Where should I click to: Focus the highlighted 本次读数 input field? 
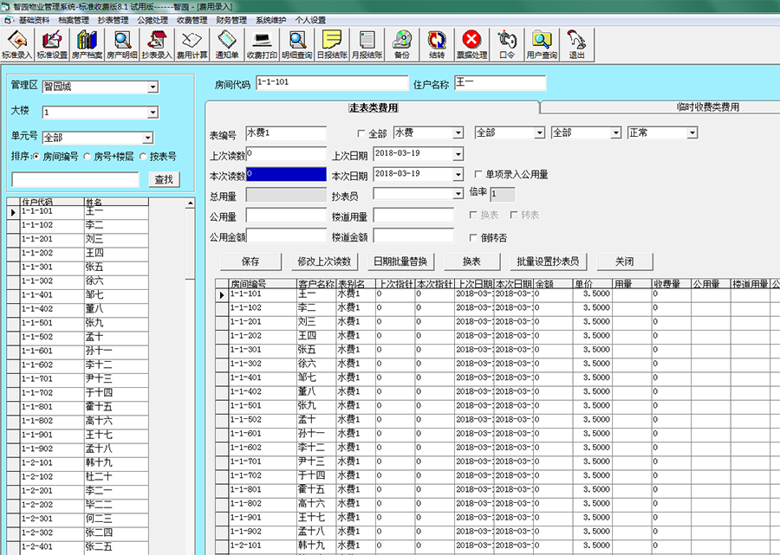click(286, 174)
